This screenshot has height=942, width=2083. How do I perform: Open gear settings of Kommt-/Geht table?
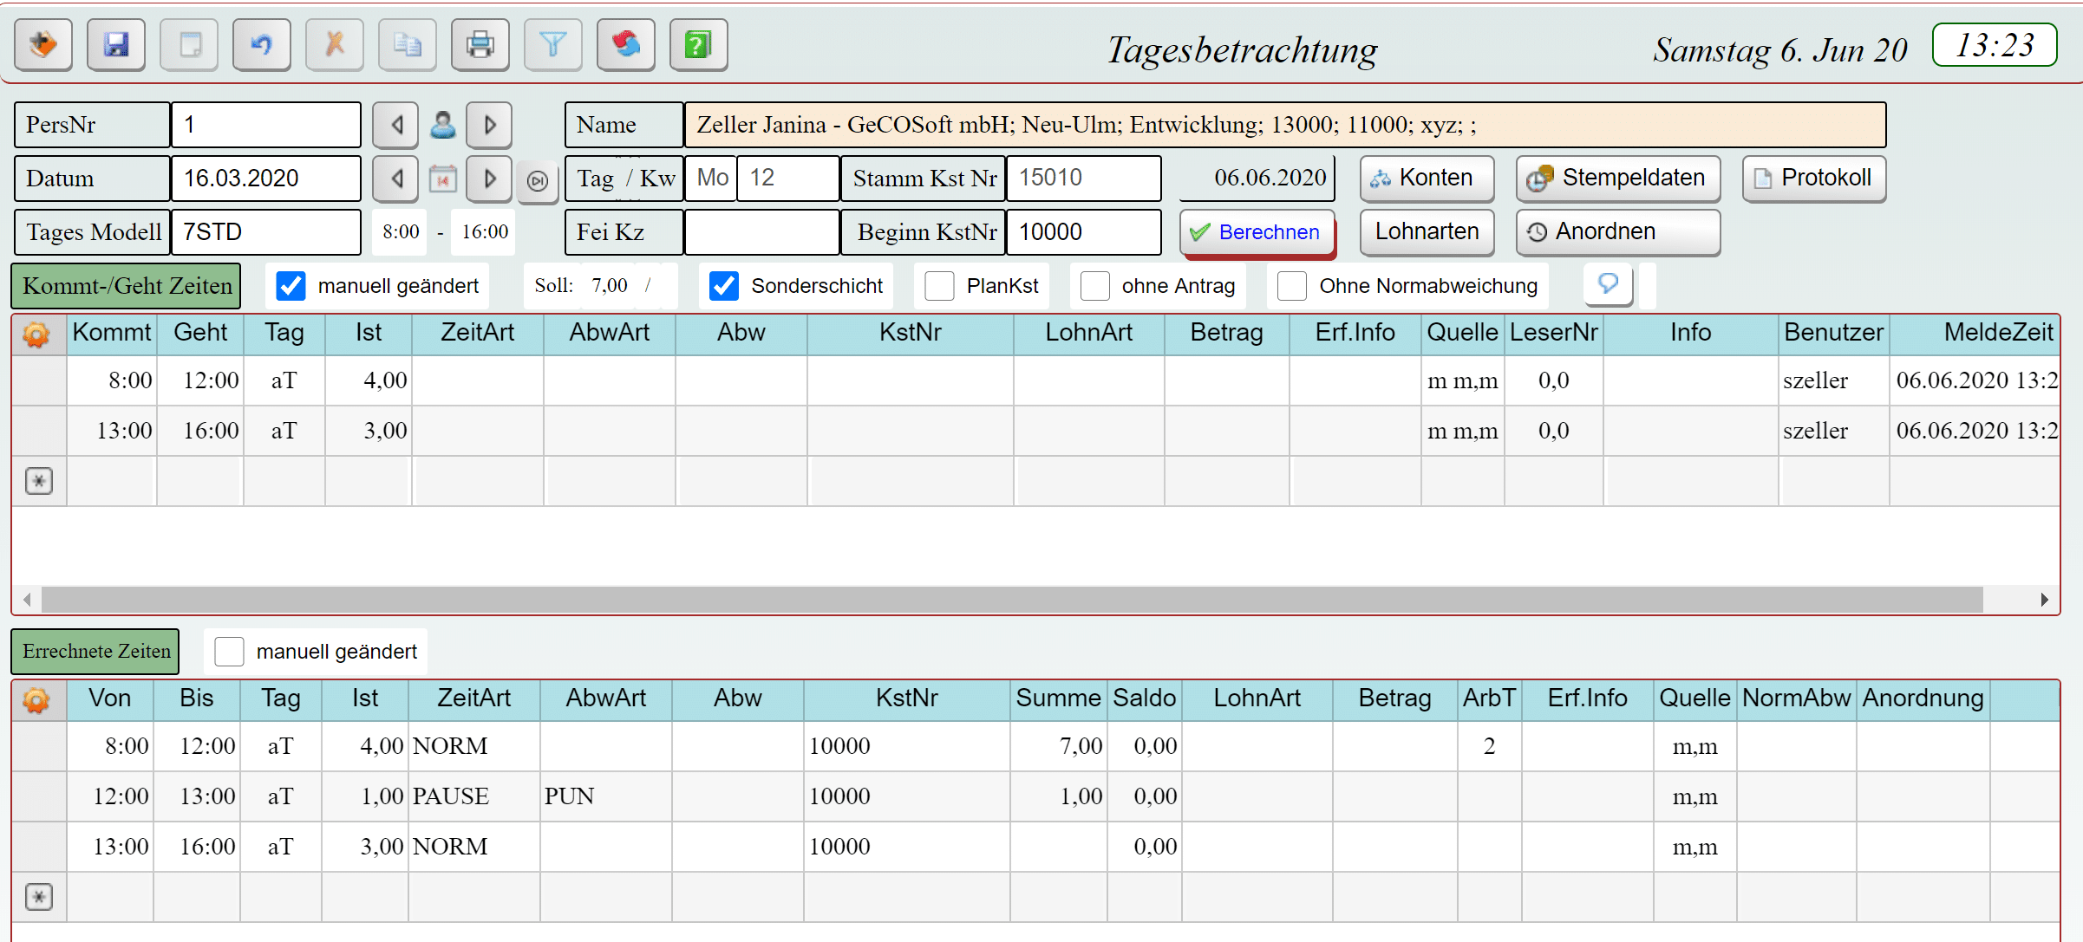[37, 335]
